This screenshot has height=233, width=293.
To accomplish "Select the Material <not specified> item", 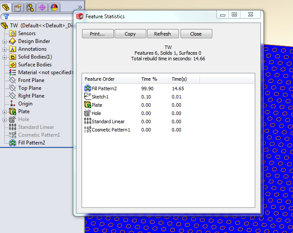I will pos(46,72).
